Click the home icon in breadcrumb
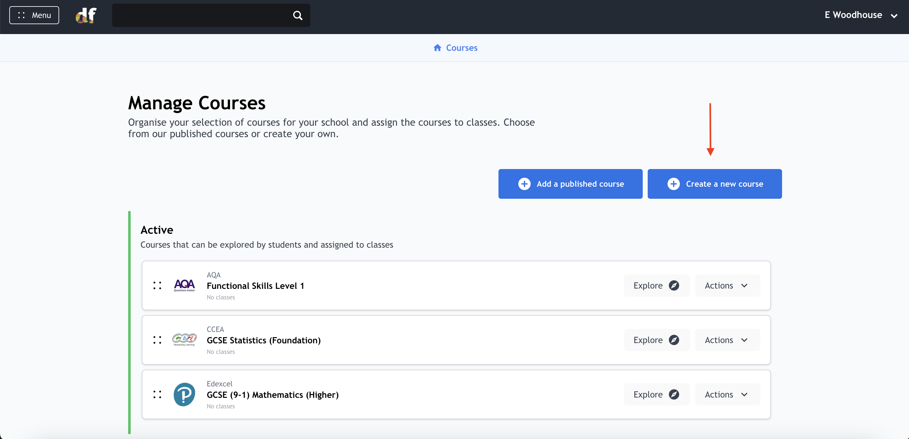 point(437,48)
